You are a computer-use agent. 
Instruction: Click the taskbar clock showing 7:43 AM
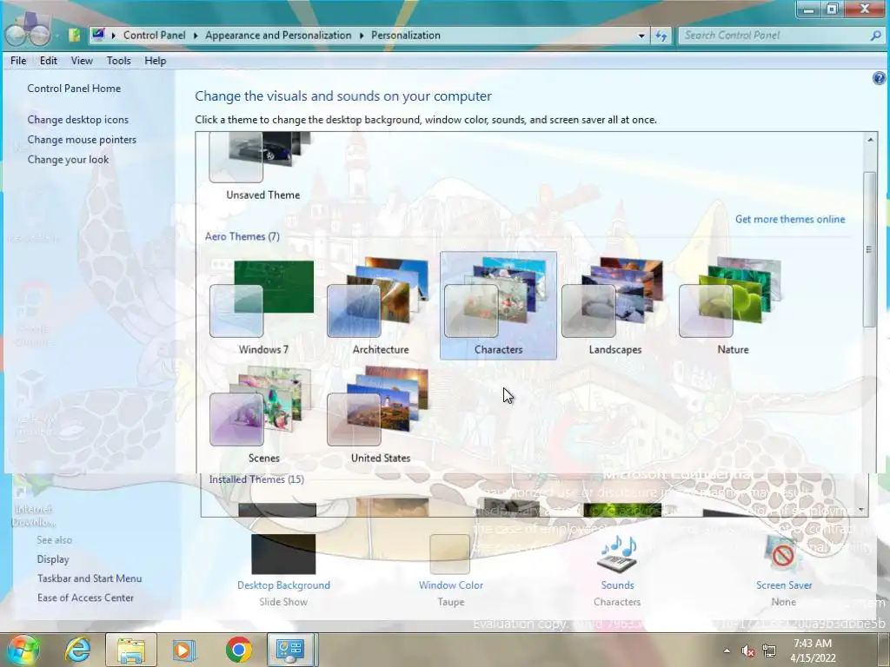tap(813, 650)
